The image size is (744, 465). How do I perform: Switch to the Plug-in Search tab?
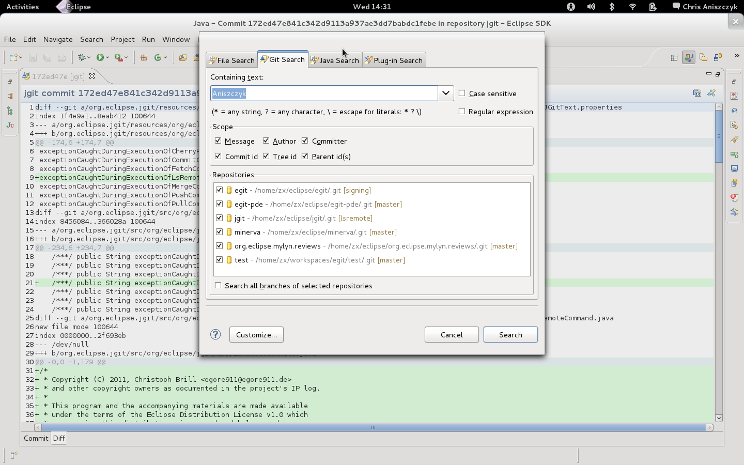(x=394, y=60)
